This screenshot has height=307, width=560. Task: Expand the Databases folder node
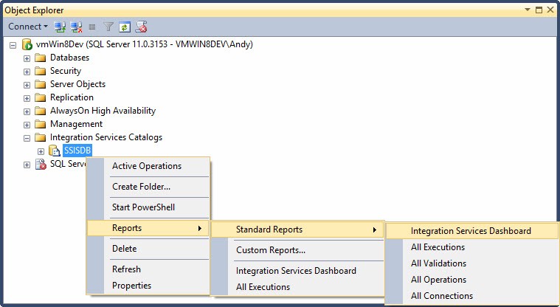pyautogui.click(x=27, y=58)
